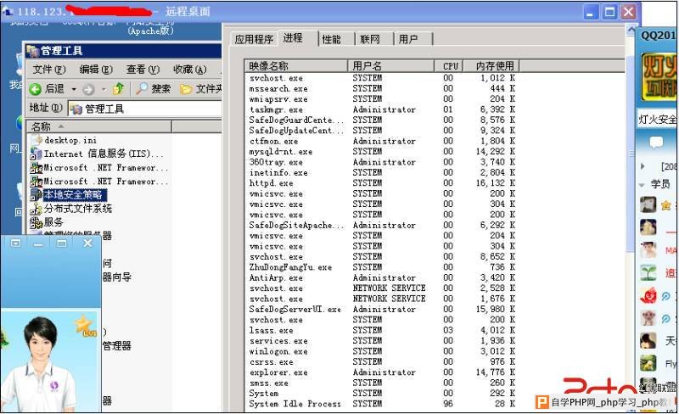Screen dimensions: 679x414
Task: Click the chat bubble icon in QQ panel
Action: pos(656,142)
